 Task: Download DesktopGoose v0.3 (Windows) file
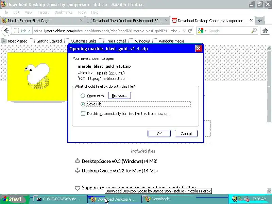pos(120,161)
